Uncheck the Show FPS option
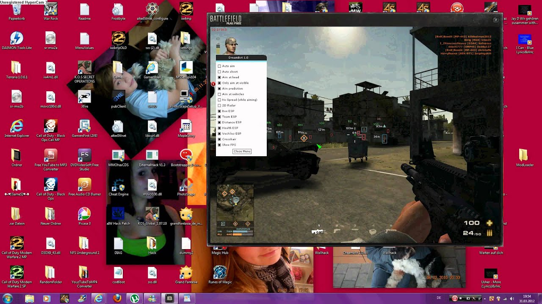The width and height of the screenshot is (542, 304). coord(219,145)
